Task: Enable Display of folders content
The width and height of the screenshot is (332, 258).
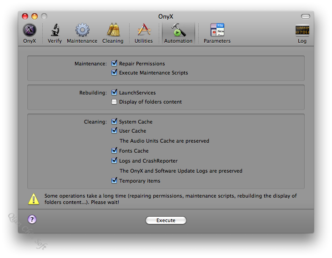Action: (x=114, y=102)
